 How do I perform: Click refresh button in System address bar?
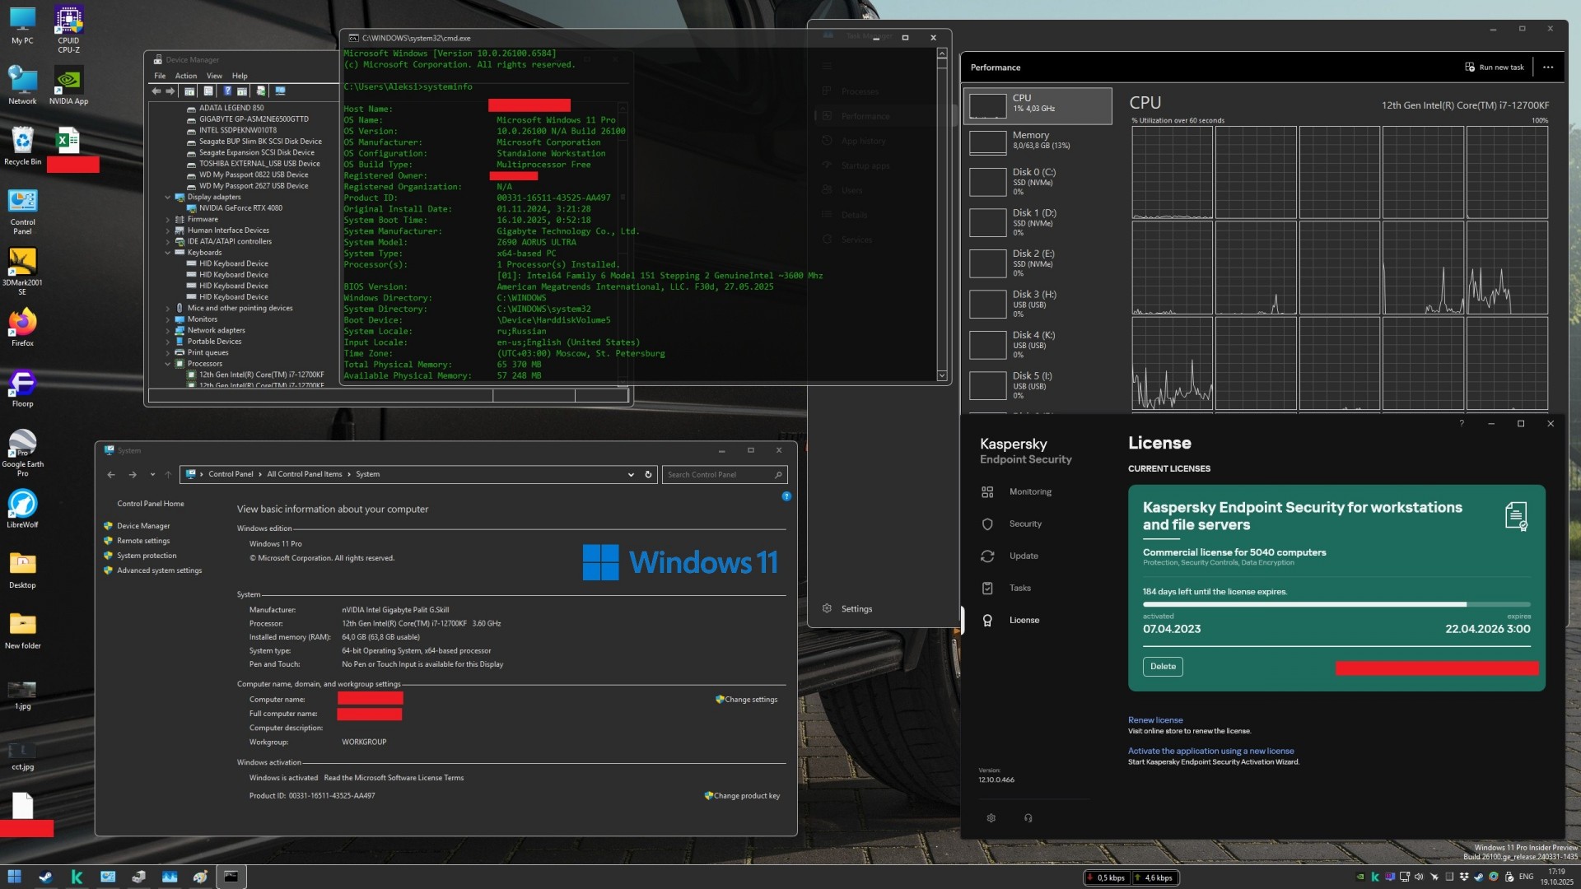click(x=648, y=475)
